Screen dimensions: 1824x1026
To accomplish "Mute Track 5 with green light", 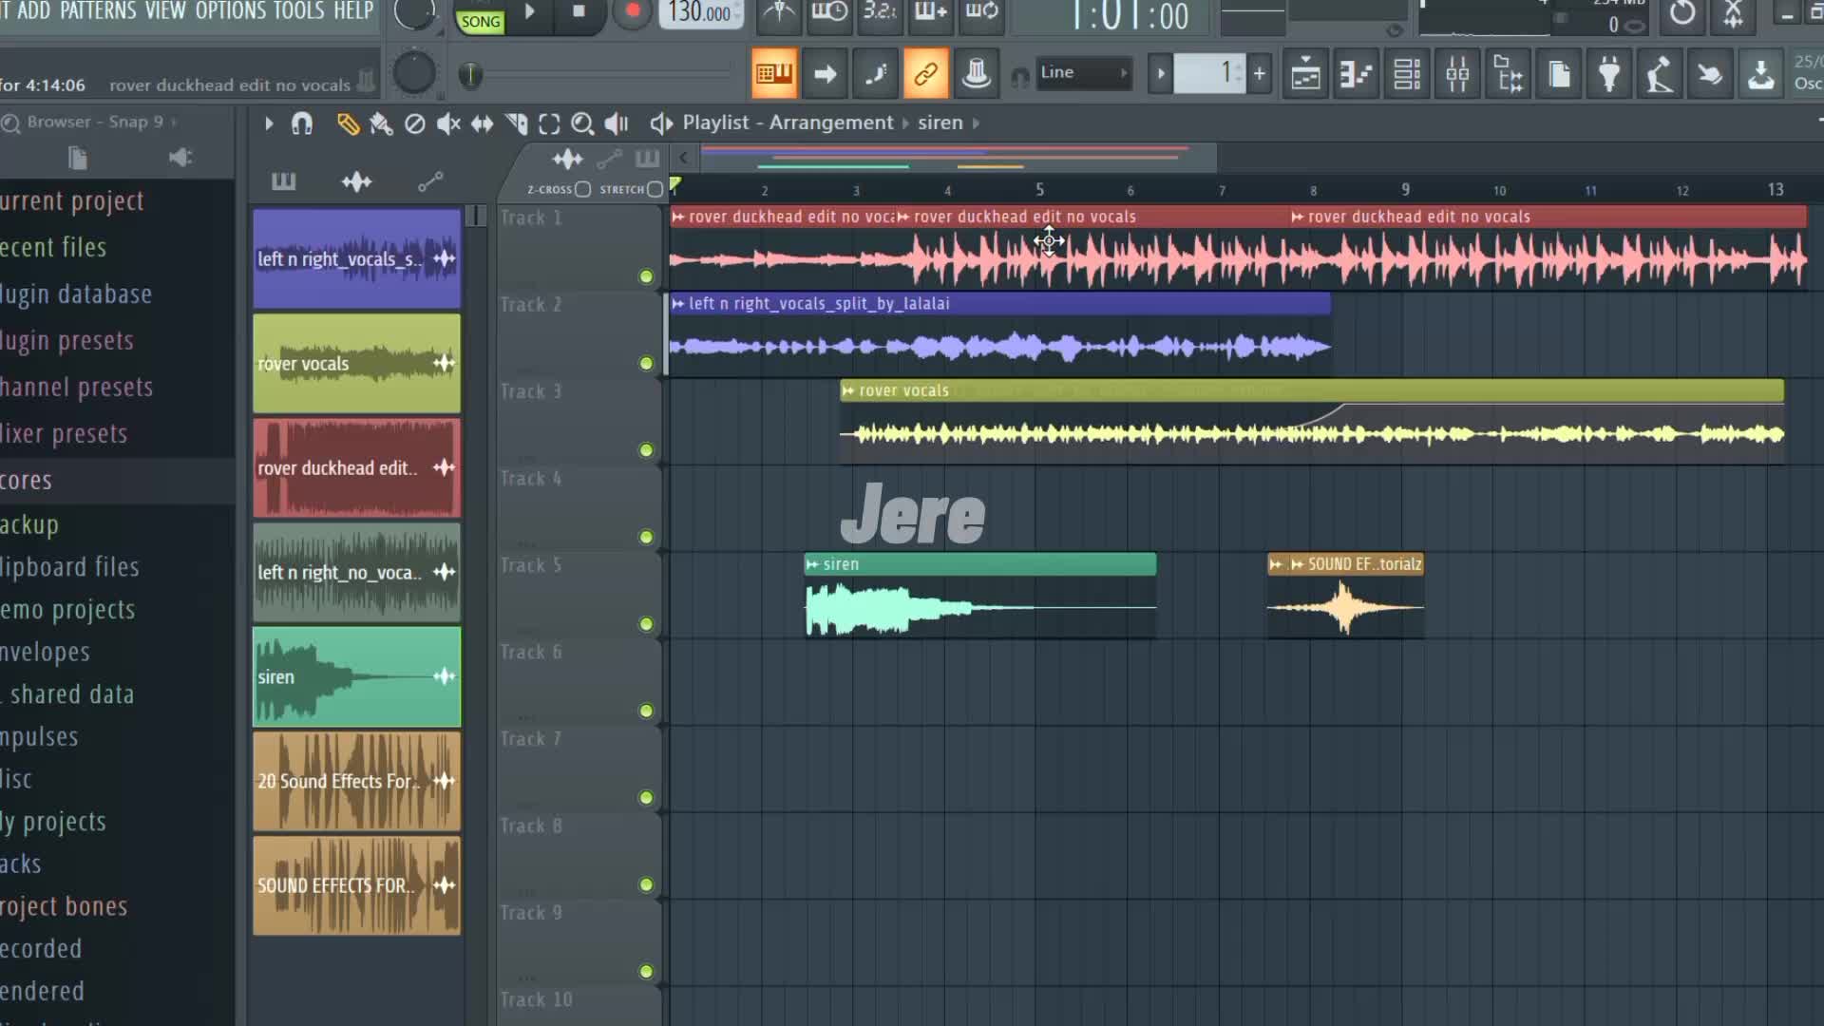I will point(646,624).
